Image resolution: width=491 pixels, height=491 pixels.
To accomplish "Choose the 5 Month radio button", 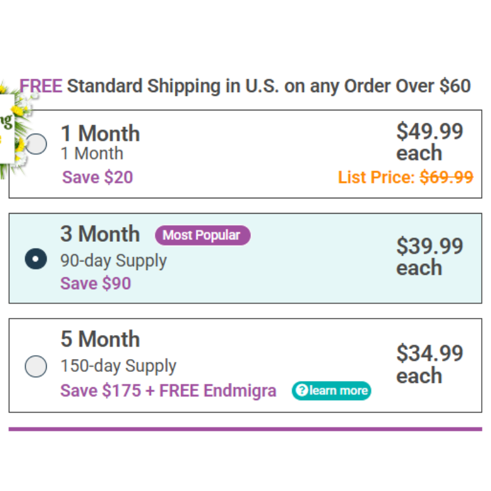I will (36, 366).
